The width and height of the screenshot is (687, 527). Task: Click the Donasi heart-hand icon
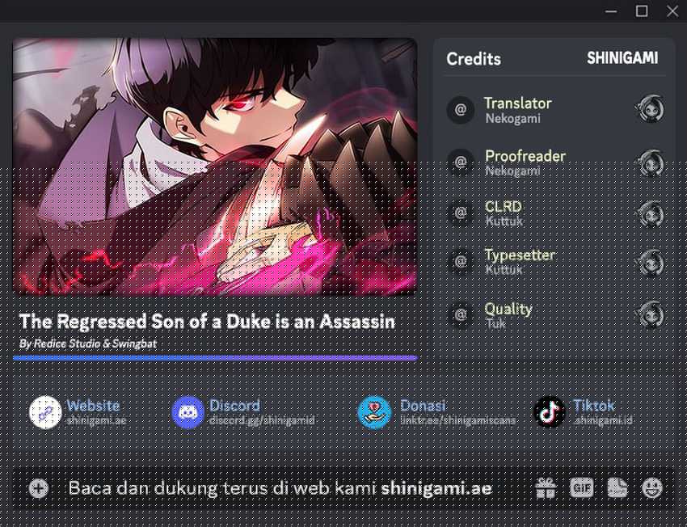coord(374,411)
